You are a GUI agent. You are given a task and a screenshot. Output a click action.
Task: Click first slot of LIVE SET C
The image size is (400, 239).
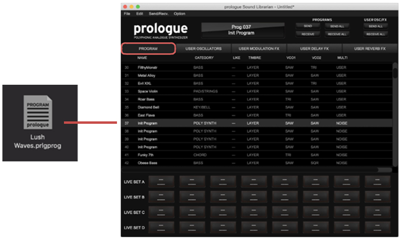pyautogui.click(x=161, y=212)
